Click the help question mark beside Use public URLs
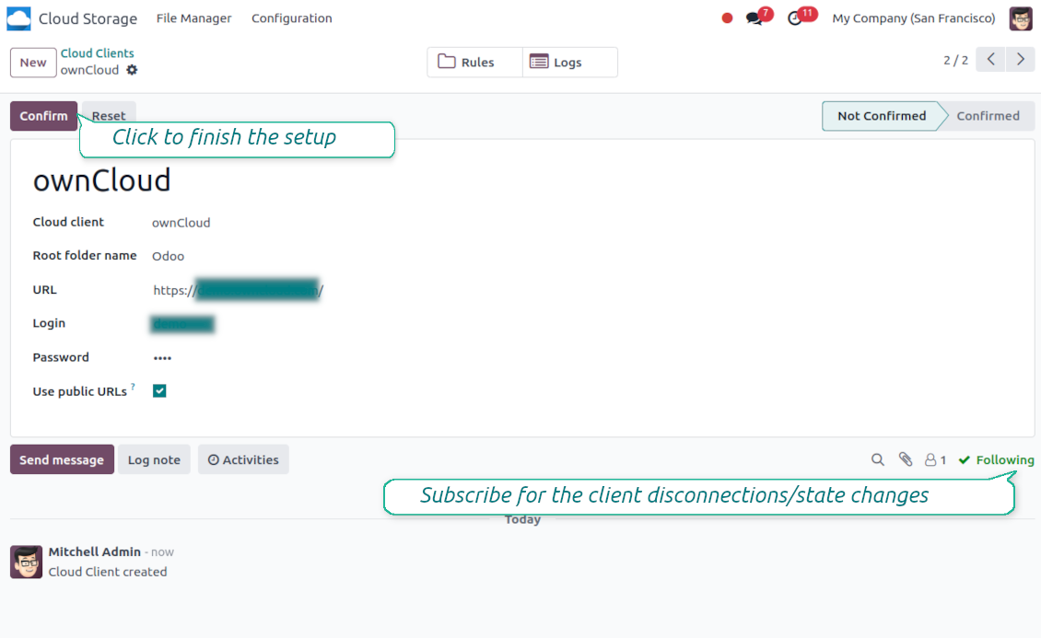 133,387
